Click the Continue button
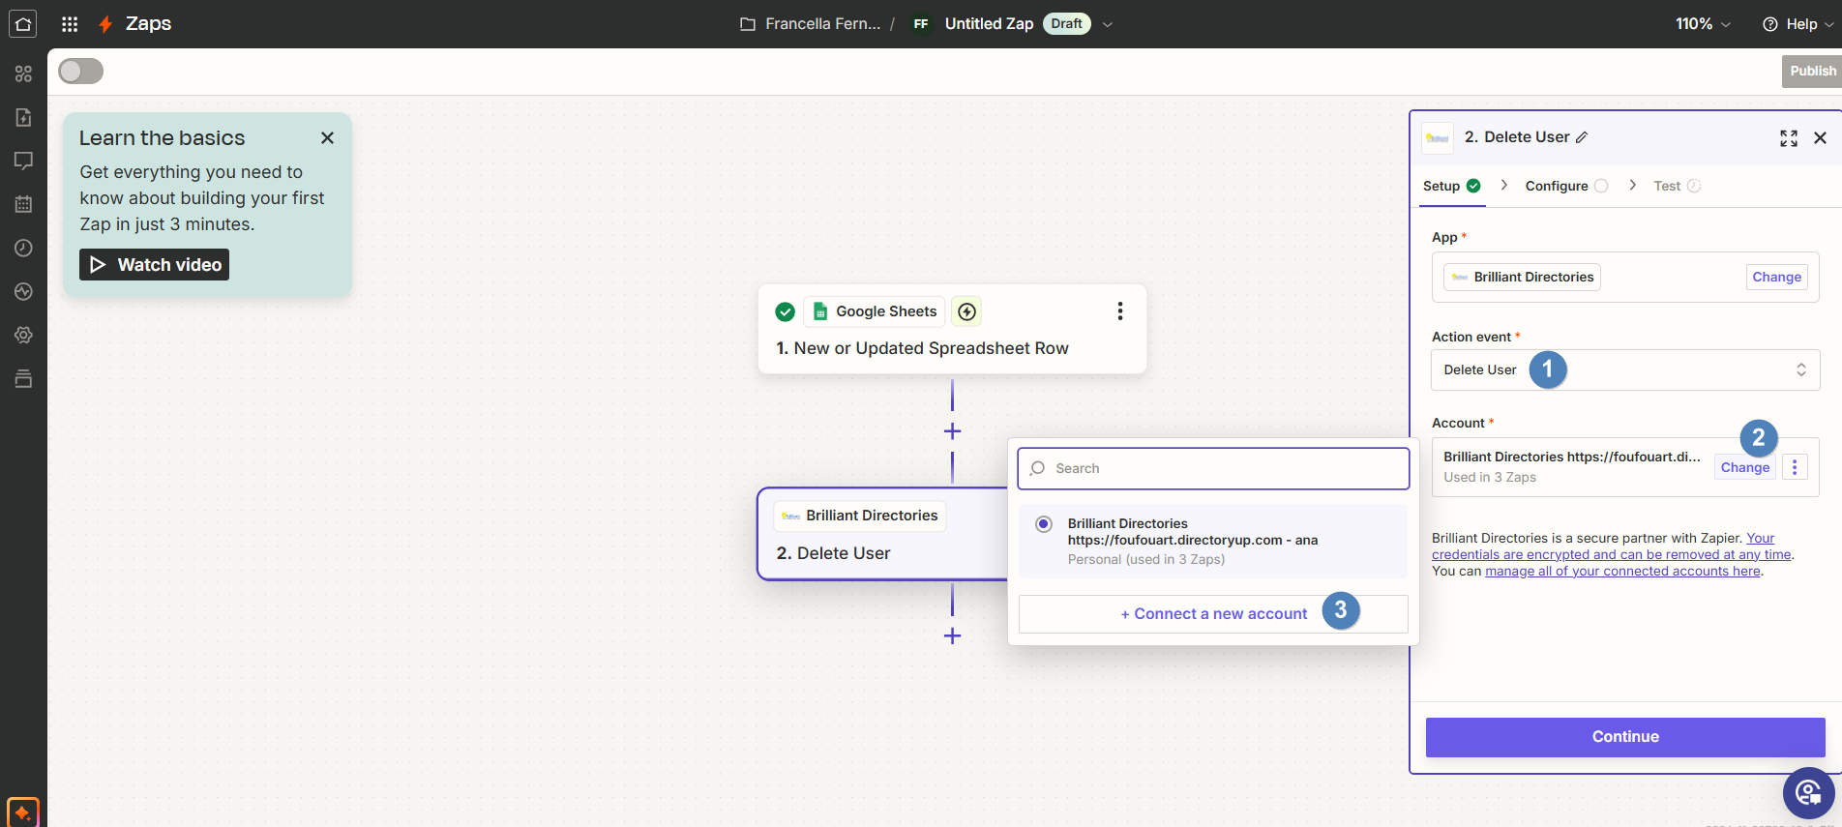The height and width of the screenshot is (827, 1842). pos(1625,737)
